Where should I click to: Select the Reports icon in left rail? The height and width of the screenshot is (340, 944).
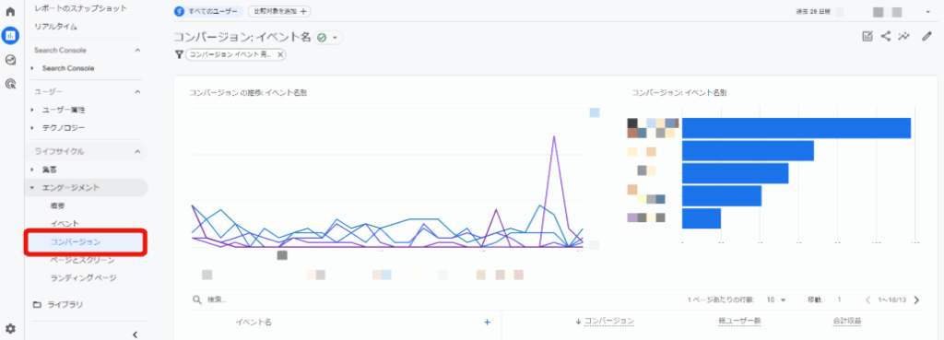10,36
